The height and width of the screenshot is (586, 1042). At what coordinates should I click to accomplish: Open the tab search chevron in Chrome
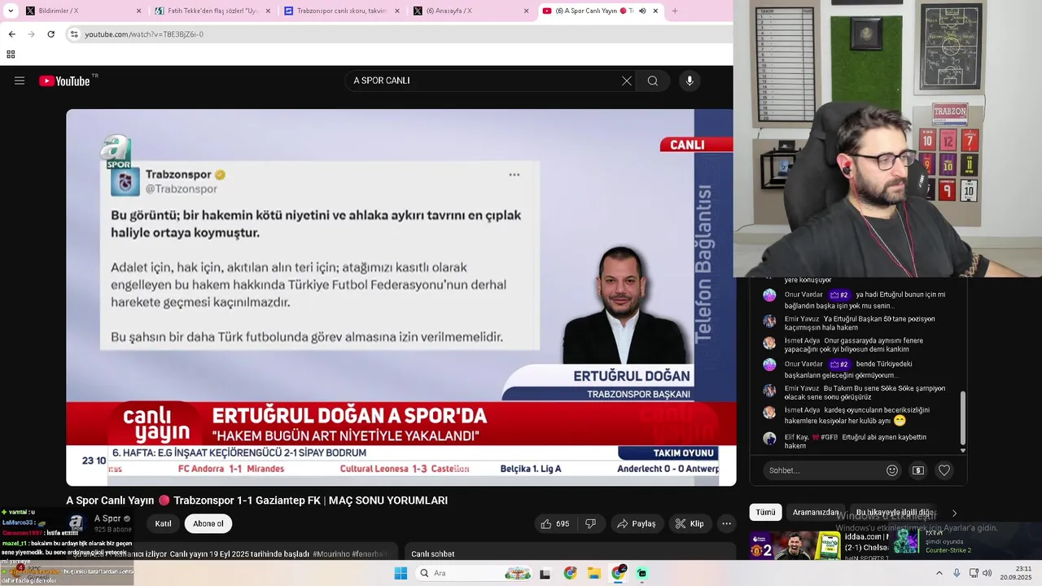(11, 11)
